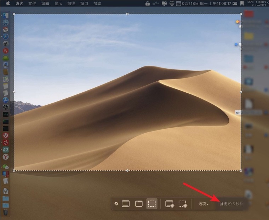Click the top-left selection corner handle
Screen dimensions: 269x220
pyautogui.click(x=14, y=14)
